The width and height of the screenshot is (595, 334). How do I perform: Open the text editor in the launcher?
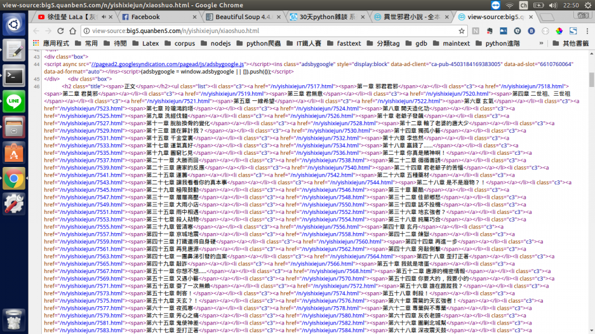point(14,50)
